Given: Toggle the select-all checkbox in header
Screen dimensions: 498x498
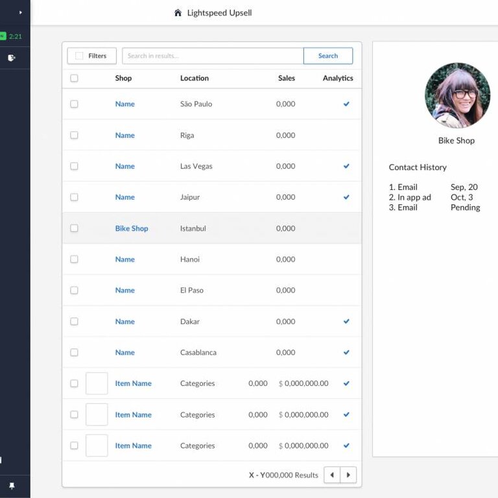Looking at the screenshot, I should 74,78.
